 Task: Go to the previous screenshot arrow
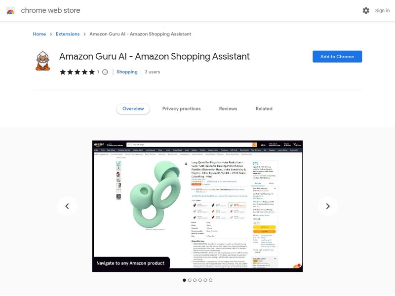pos(67,206)
